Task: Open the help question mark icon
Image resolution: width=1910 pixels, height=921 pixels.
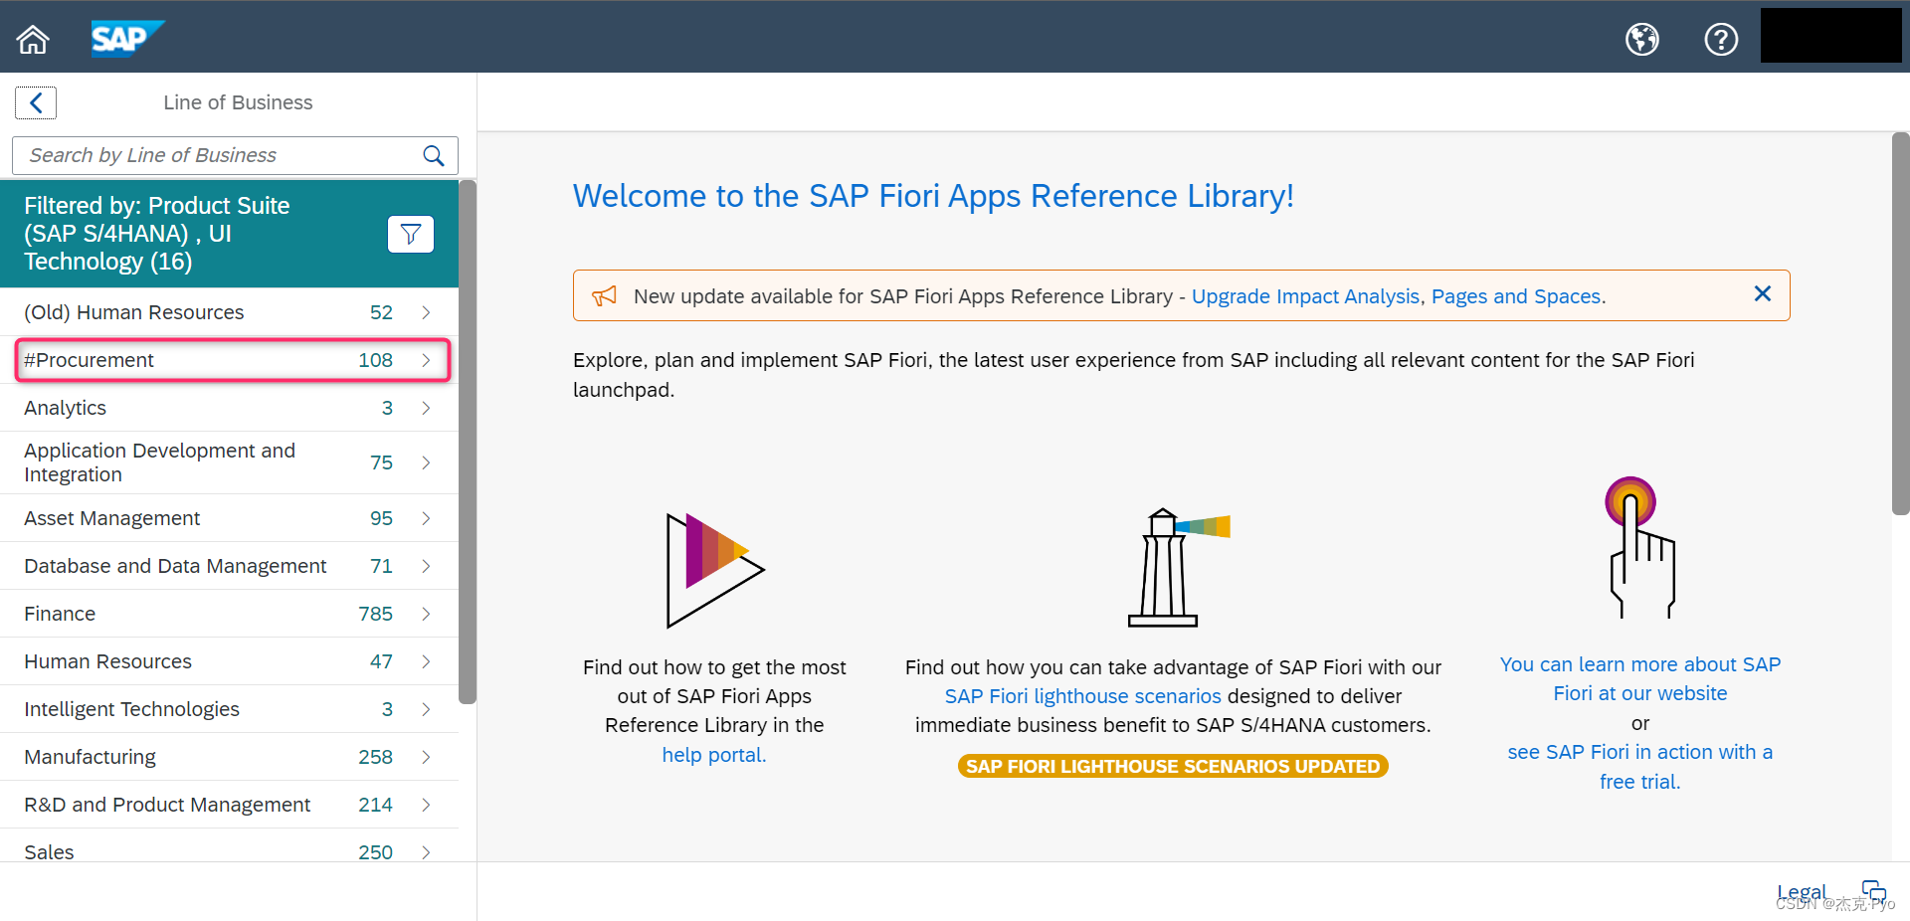Action: tap(1721, 39)
